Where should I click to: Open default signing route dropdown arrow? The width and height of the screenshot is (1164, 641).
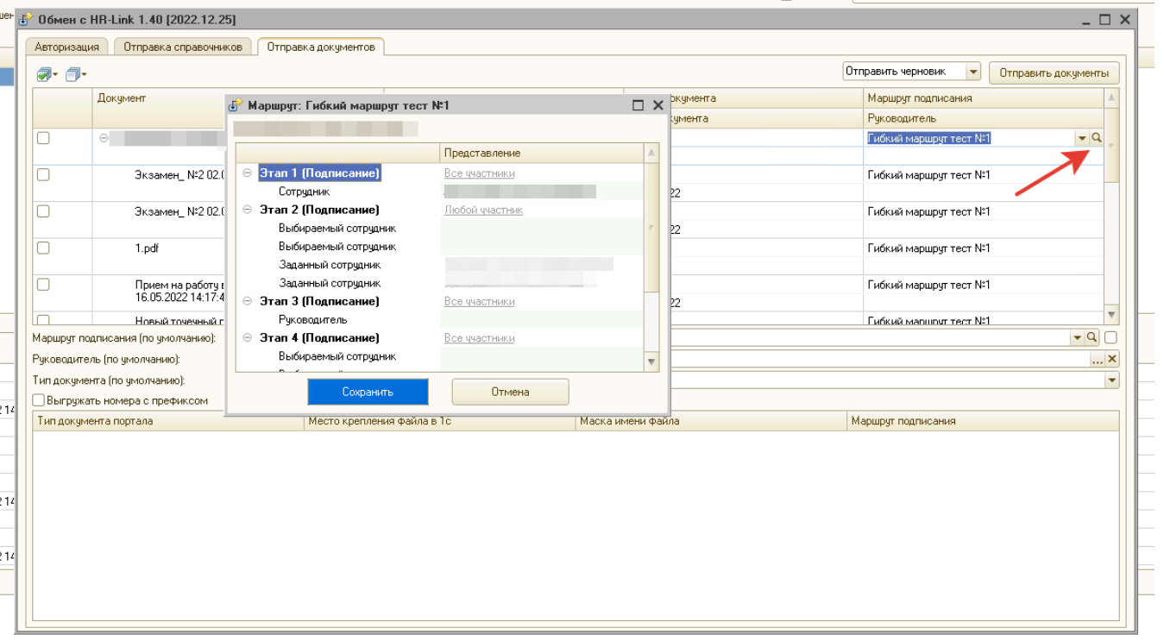point(1077,337)
